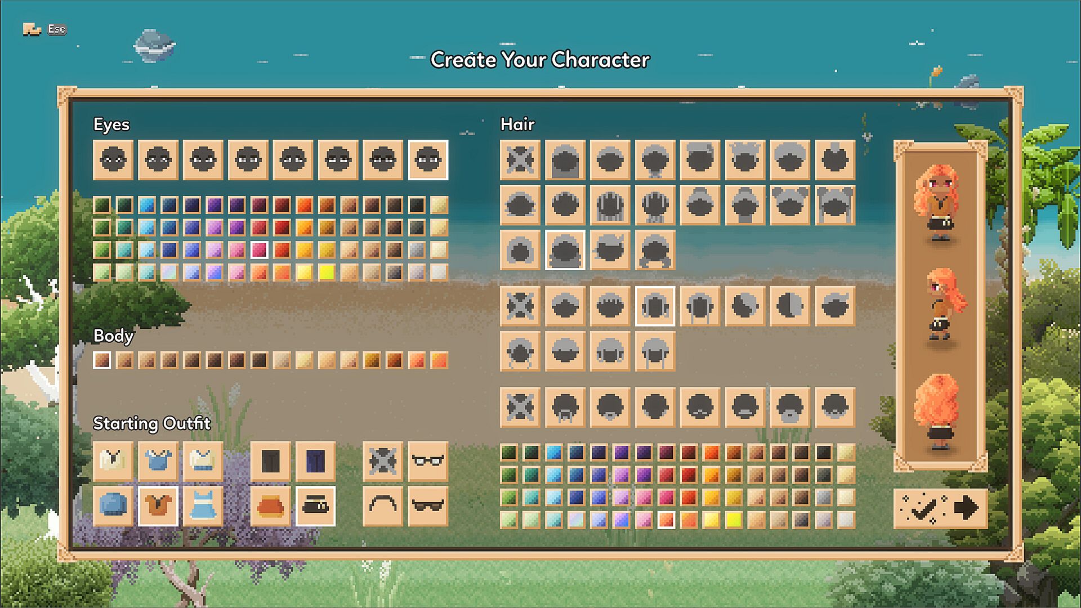
Task: Select the twin buns hairstyle
Action: (790, 205)
